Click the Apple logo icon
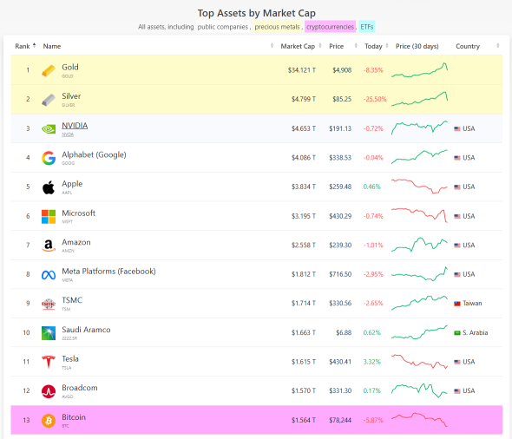512x439 pixels. [49, 187]
